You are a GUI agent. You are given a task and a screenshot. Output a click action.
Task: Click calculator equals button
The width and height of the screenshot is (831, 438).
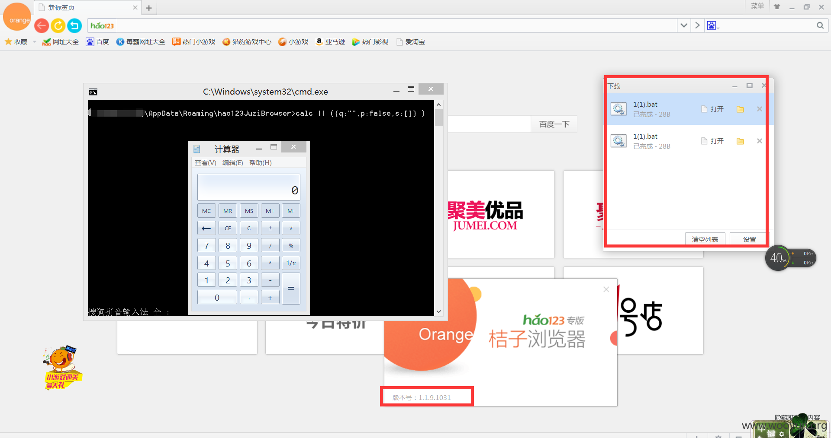291,289
